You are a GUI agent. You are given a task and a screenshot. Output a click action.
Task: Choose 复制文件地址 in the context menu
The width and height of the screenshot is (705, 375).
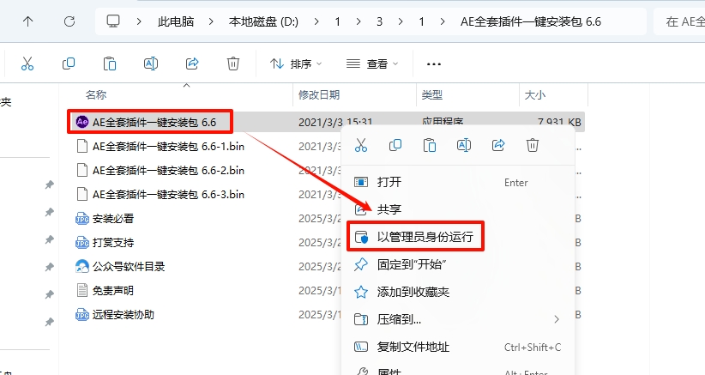click(458, 347)
